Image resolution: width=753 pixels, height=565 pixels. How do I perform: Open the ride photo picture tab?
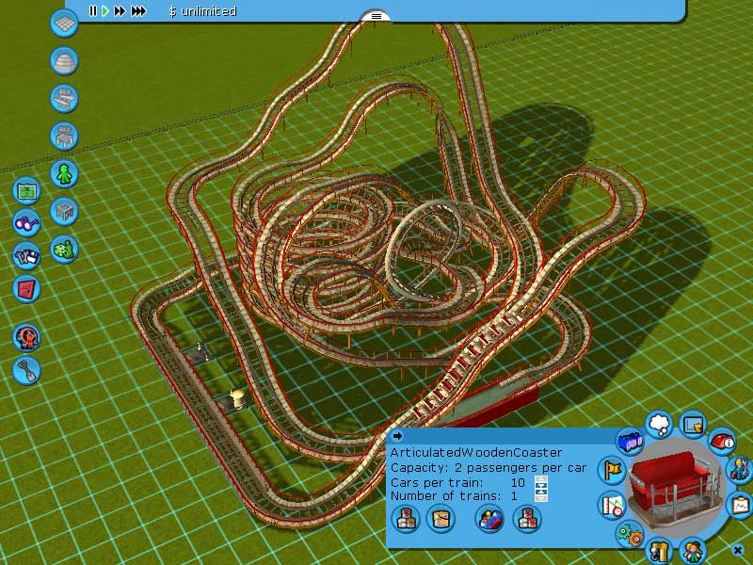693,425
